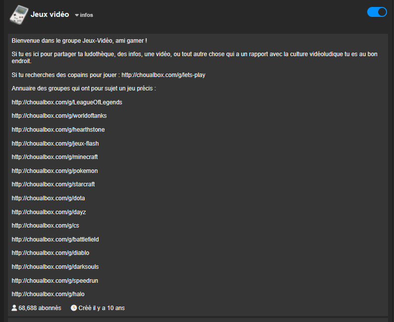Open the worldoftanks group link
Image resolution: width=394 pixels, height=322 pixels.
pyautogui.click(x=59, y=116)
